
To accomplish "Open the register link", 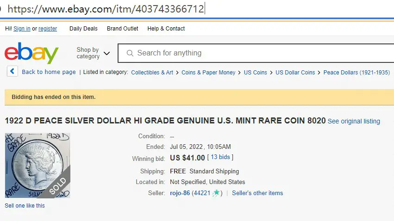I will [x=48, y=29].
